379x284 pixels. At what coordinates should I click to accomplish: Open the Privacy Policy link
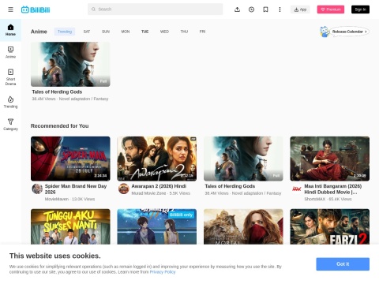pos(163,272)
